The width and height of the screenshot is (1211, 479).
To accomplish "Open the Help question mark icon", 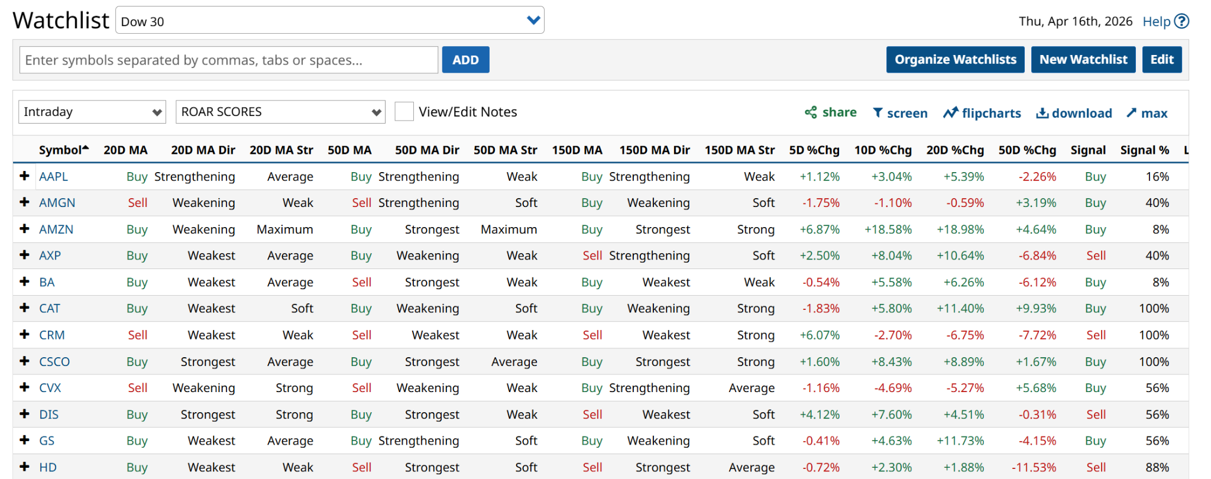I will point(1181,21).
